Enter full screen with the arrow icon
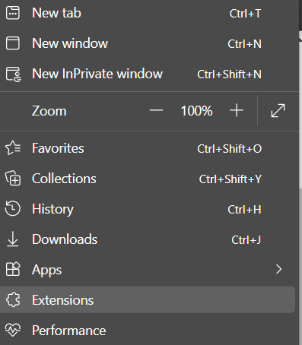 tap(278, 111)
